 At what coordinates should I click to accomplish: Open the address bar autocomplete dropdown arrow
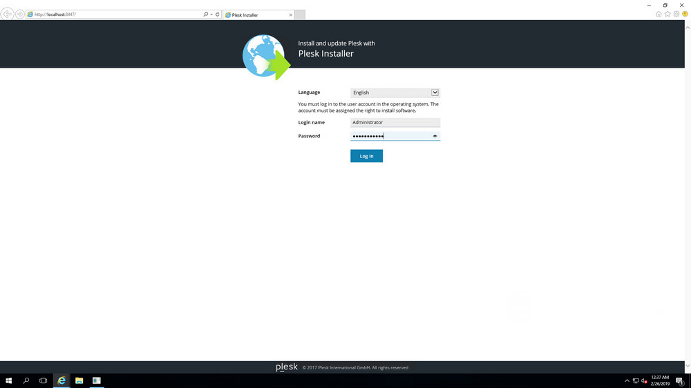pyautogui.click(x=211, y=14)
